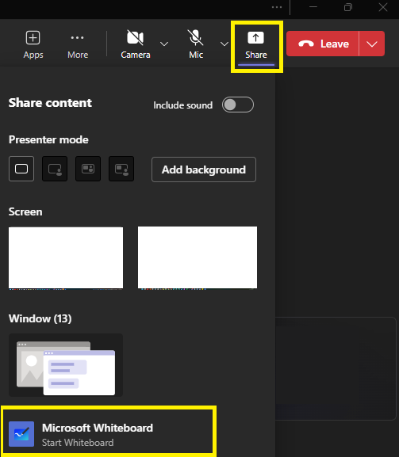
Task: Click the Share tray icon
Action: point(255,38)
